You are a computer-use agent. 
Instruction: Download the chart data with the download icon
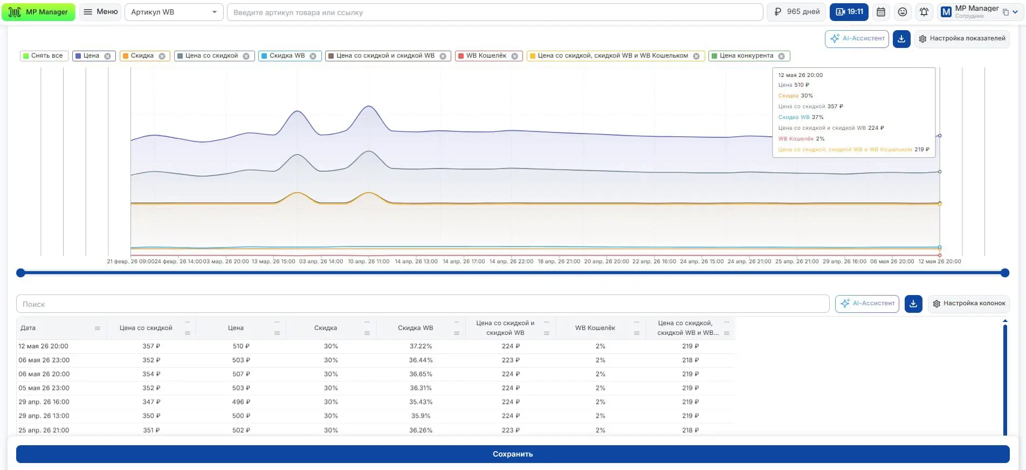pyautogui.click(x=901, y=39)
